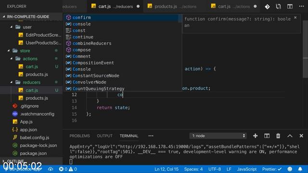The height and width of the screenshot is (173, 308).
Task: Open app.json in explorer
Action: coord(31,130)
